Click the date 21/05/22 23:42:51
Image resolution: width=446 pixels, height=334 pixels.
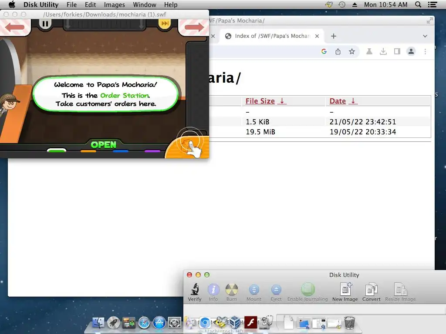point(363,122)
